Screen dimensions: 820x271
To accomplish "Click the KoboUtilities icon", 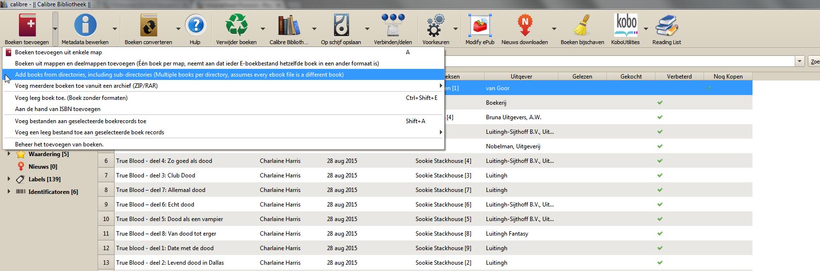I will pyautogui.click(x=625, y=25).
